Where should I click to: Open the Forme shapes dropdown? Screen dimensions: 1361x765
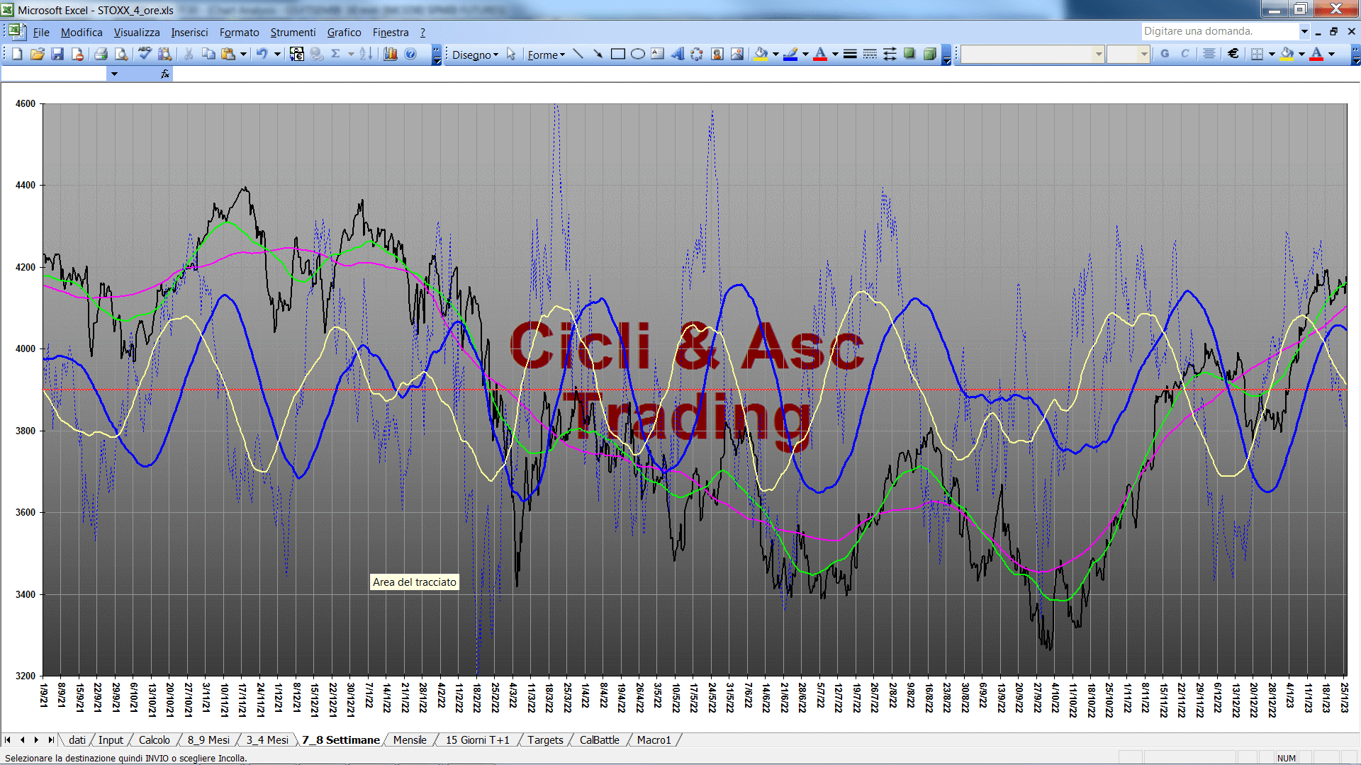(x=546, y=55)
